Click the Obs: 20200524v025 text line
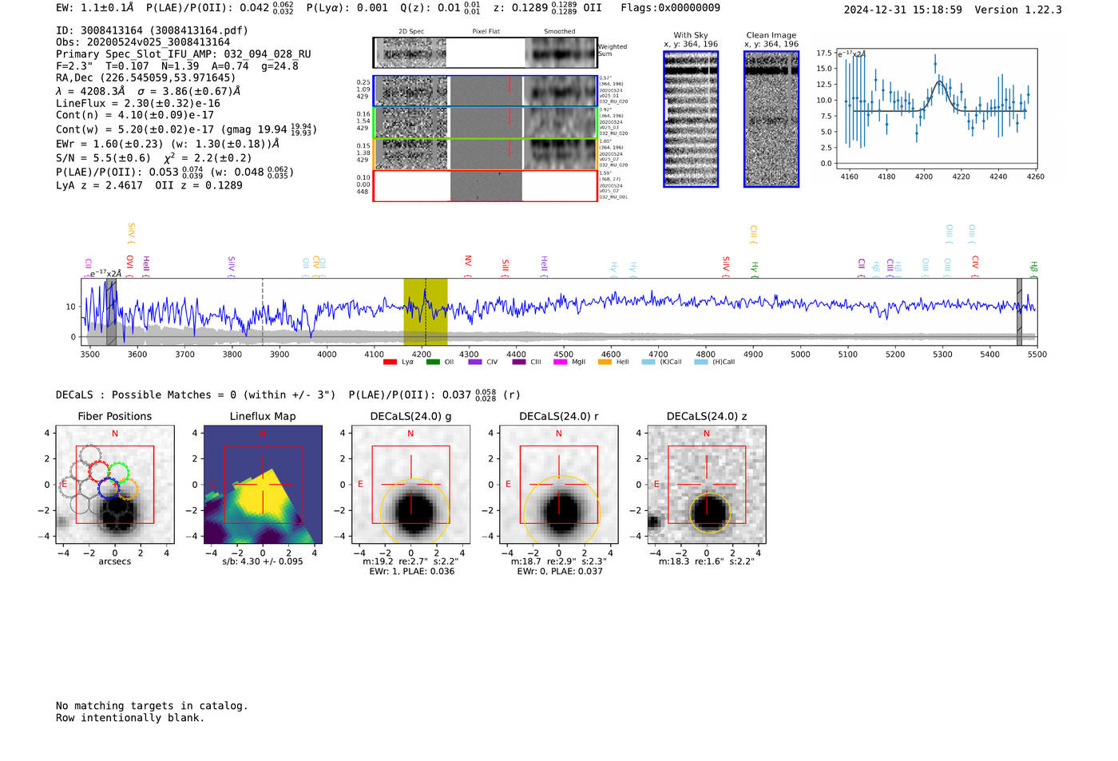The width and height of the screenshot is (1118, 761). (x=143, y=42)
